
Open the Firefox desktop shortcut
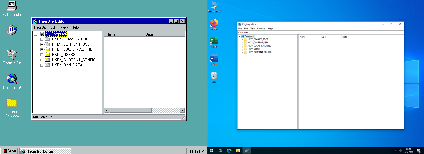[x=214, y=23]
